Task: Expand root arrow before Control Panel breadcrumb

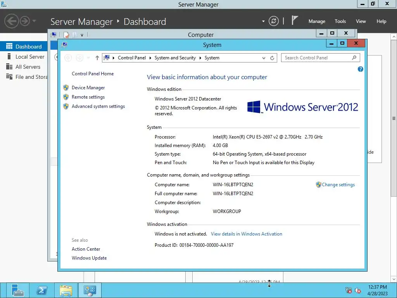Action: pyautogui.click(x=114, y=58)
